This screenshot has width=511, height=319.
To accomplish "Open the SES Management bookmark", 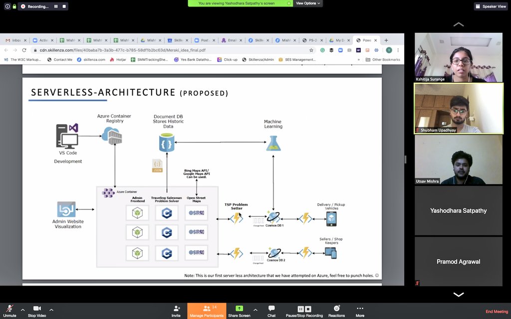I will 297,60.
